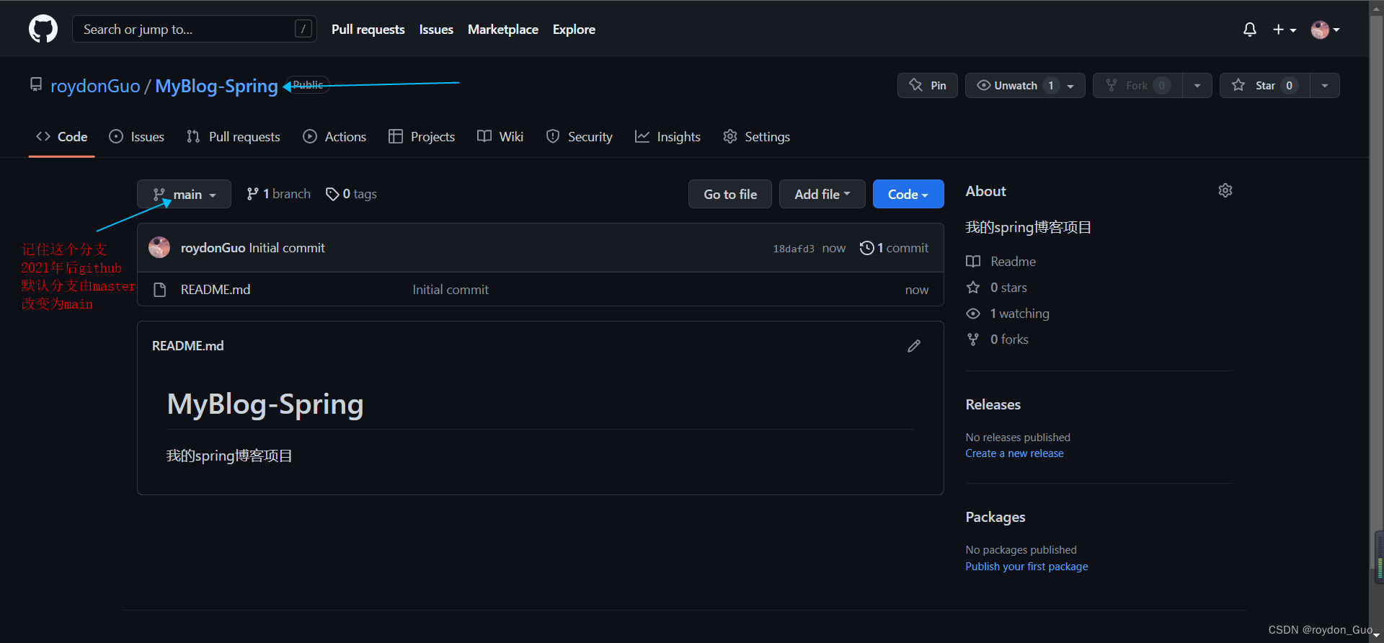This screenshot has height=643, width=1384.
Task: Switch to the Issues tab
Action: [136, 137]
